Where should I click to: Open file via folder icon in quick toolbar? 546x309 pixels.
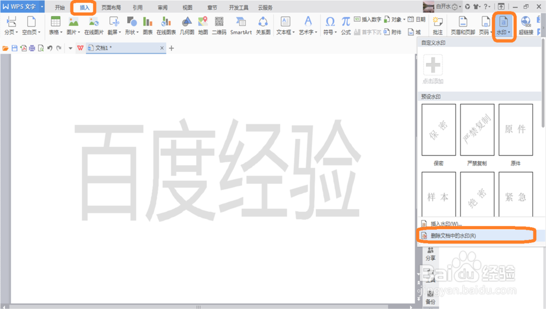tap(5, 48)
